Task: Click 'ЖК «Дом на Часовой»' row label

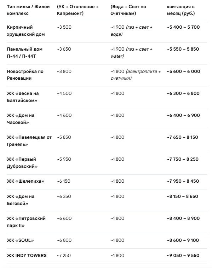Action: coord(21,119)
